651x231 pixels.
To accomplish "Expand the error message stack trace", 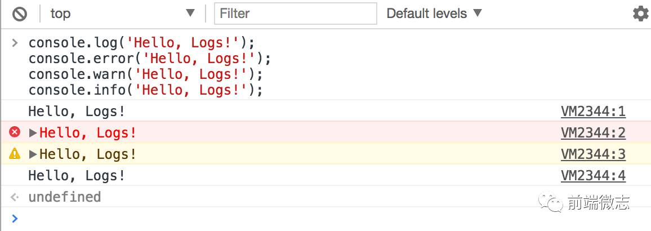I will pos(33,133).
